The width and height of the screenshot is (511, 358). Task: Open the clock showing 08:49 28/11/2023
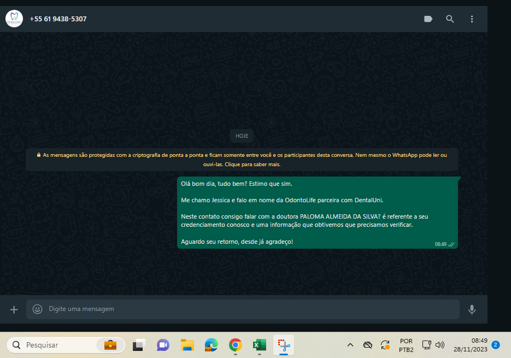tap(470, 345)
